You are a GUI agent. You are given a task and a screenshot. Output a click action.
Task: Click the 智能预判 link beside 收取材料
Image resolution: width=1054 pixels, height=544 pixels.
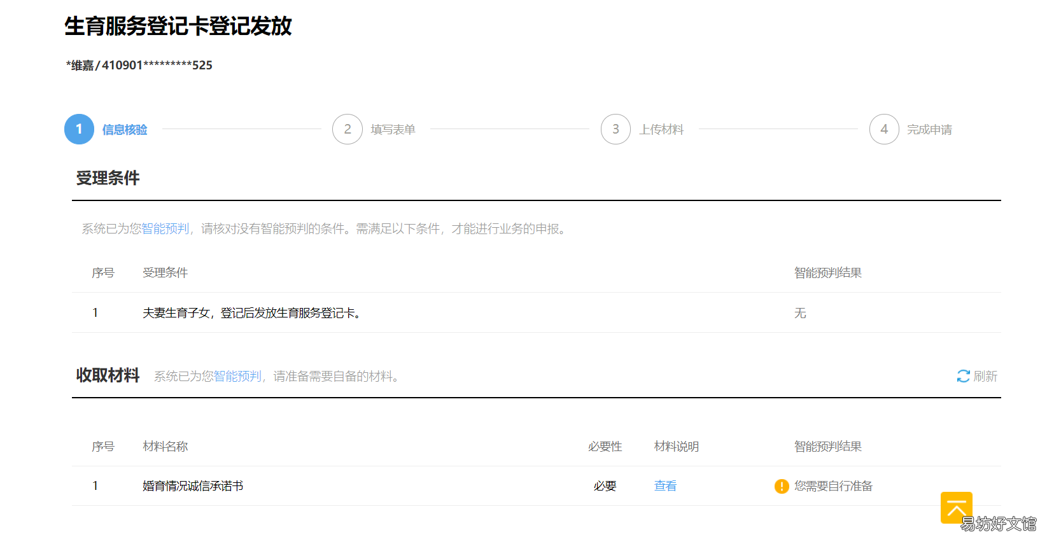[x=237, y=376]
